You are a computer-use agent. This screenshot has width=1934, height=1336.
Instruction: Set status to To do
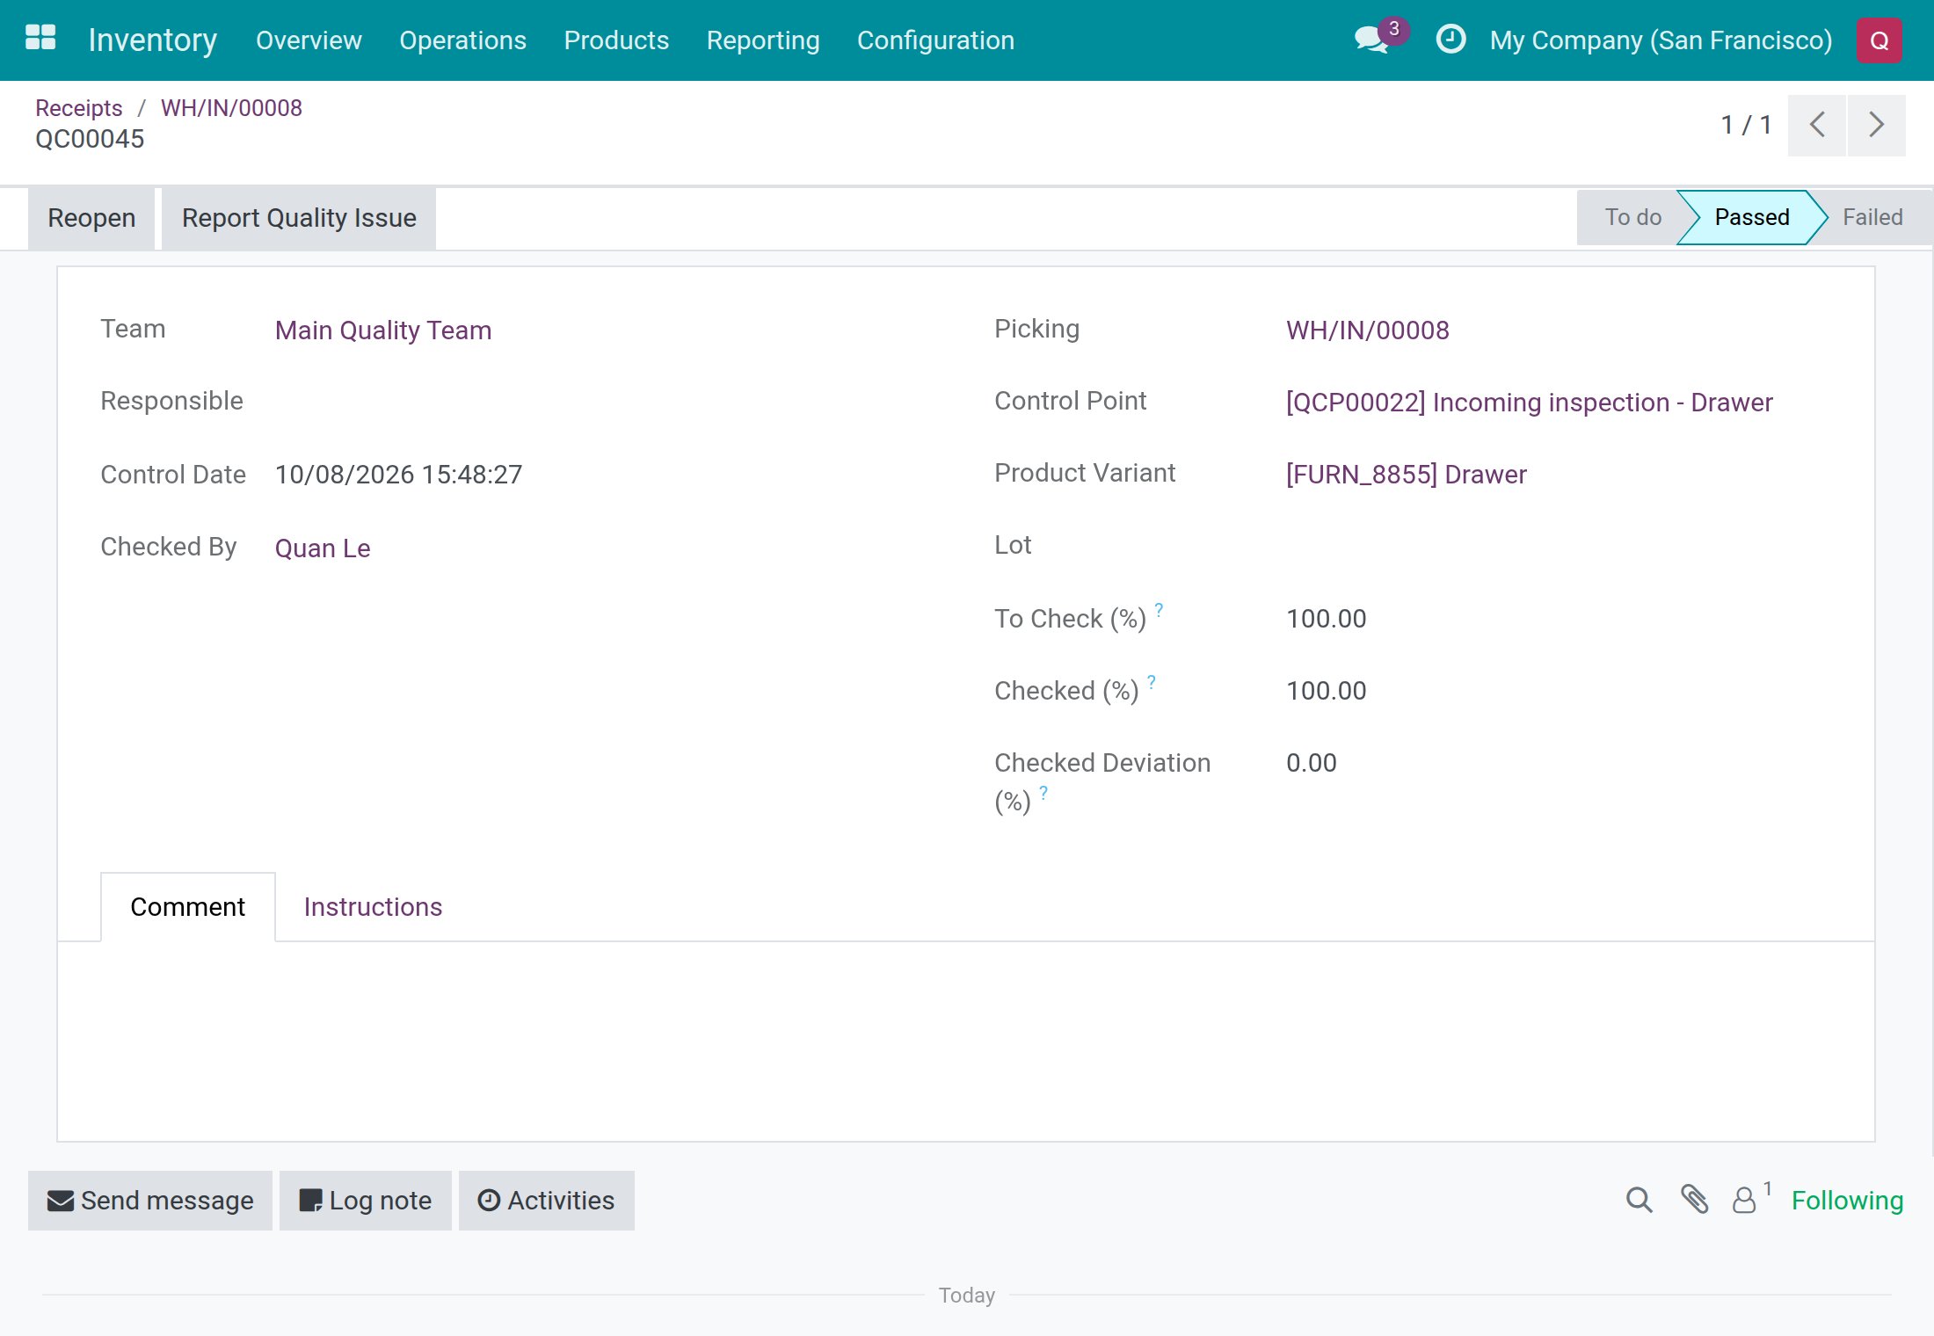[1632, 217]
